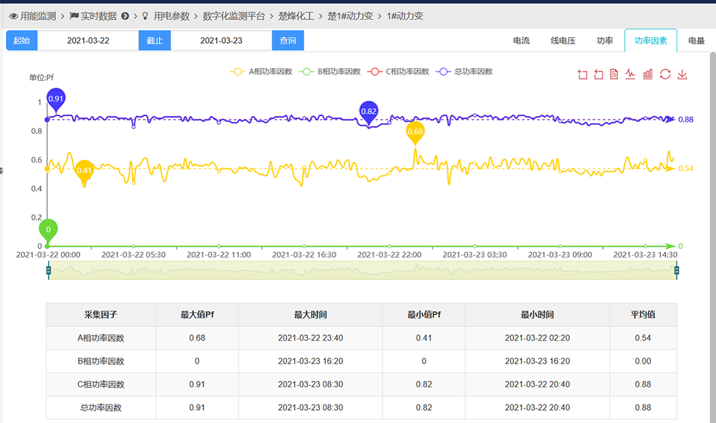Open the 截止 end date picker field
716x423 pixels.
click(x=221, y=41)
